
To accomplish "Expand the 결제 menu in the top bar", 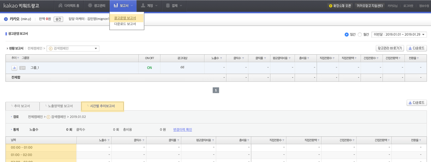I will pyautogui.click(x=174, y=5).
